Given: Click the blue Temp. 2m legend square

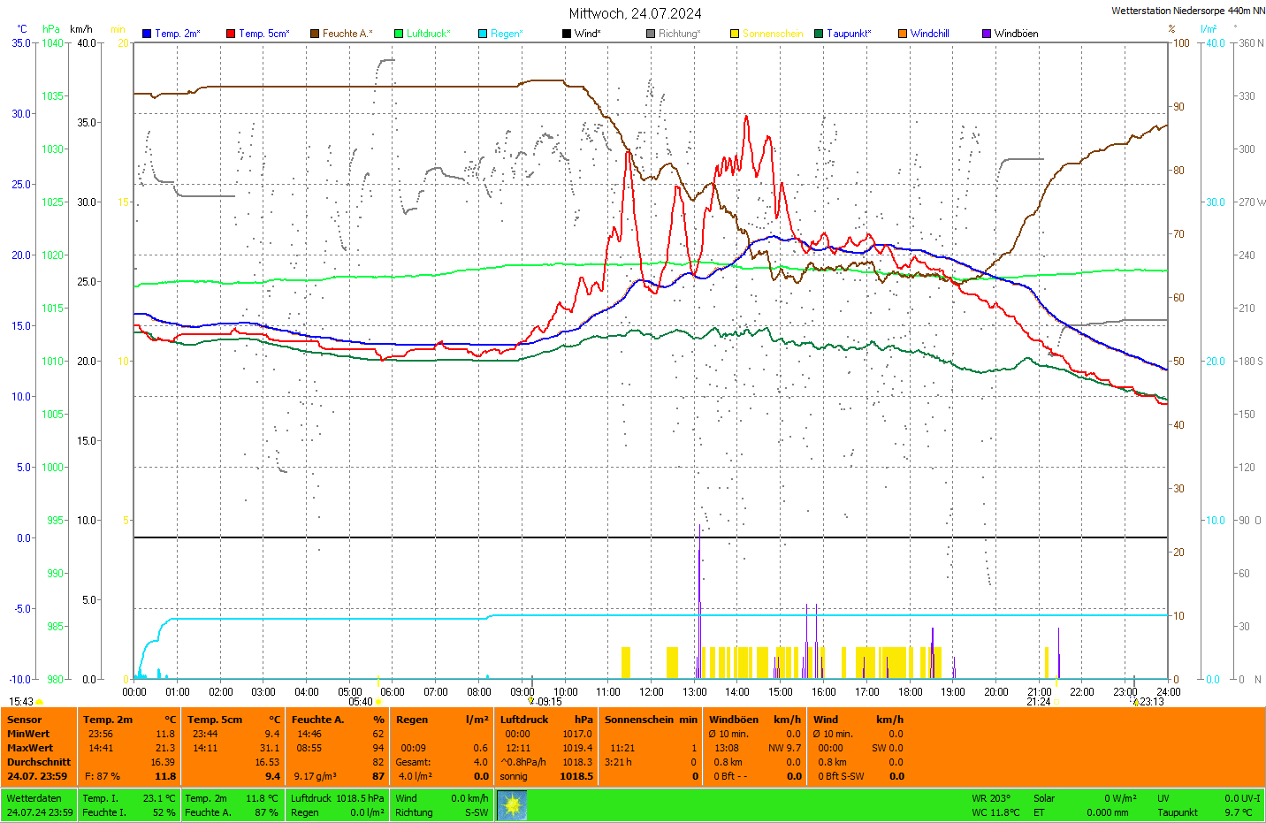Looking at the screenshot, I should click(147, 34).
